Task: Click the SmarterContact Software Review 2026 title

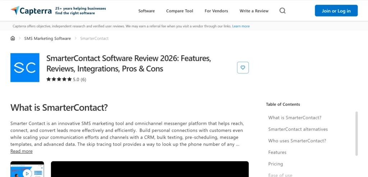Action: pyautogui.click(x=129, y=64)
